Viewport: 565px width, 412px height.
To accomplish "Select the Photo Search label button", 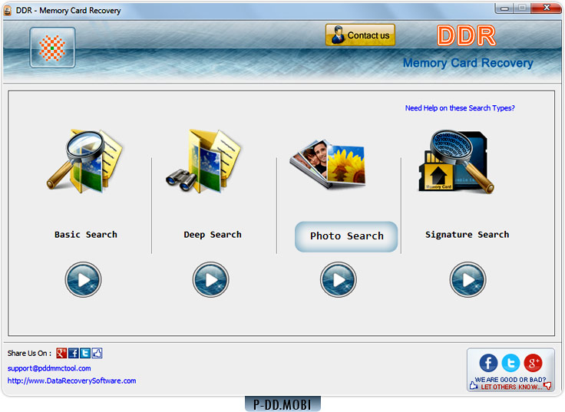I will click(346, 236).
